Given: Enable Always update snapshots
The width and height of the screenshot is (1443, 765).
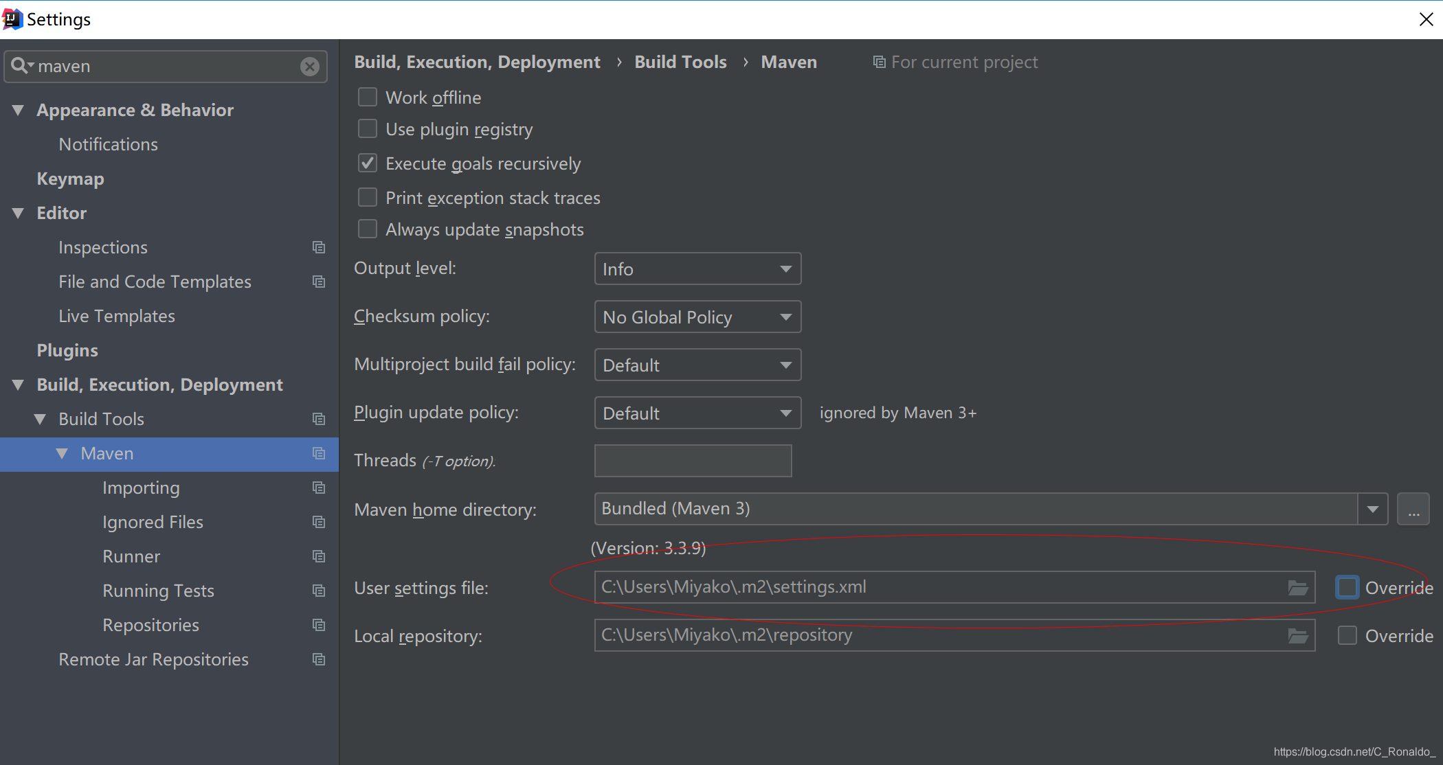Looking at the screenshot, I should click(368, 229).
